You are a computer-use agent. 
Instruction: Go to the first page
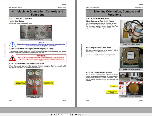coord(52,115)
